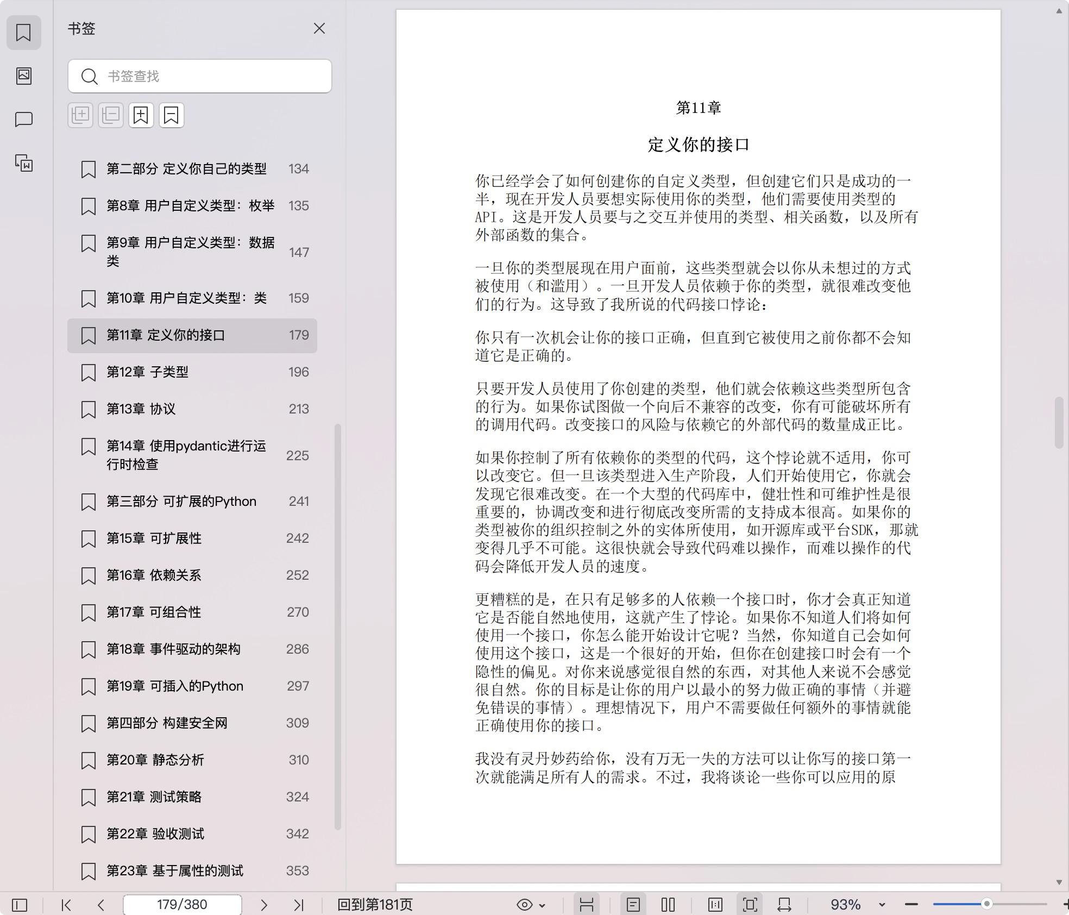Click the bookmark list scrollbar
Viewport: 1069px width, 915px height.
[337, 626]
